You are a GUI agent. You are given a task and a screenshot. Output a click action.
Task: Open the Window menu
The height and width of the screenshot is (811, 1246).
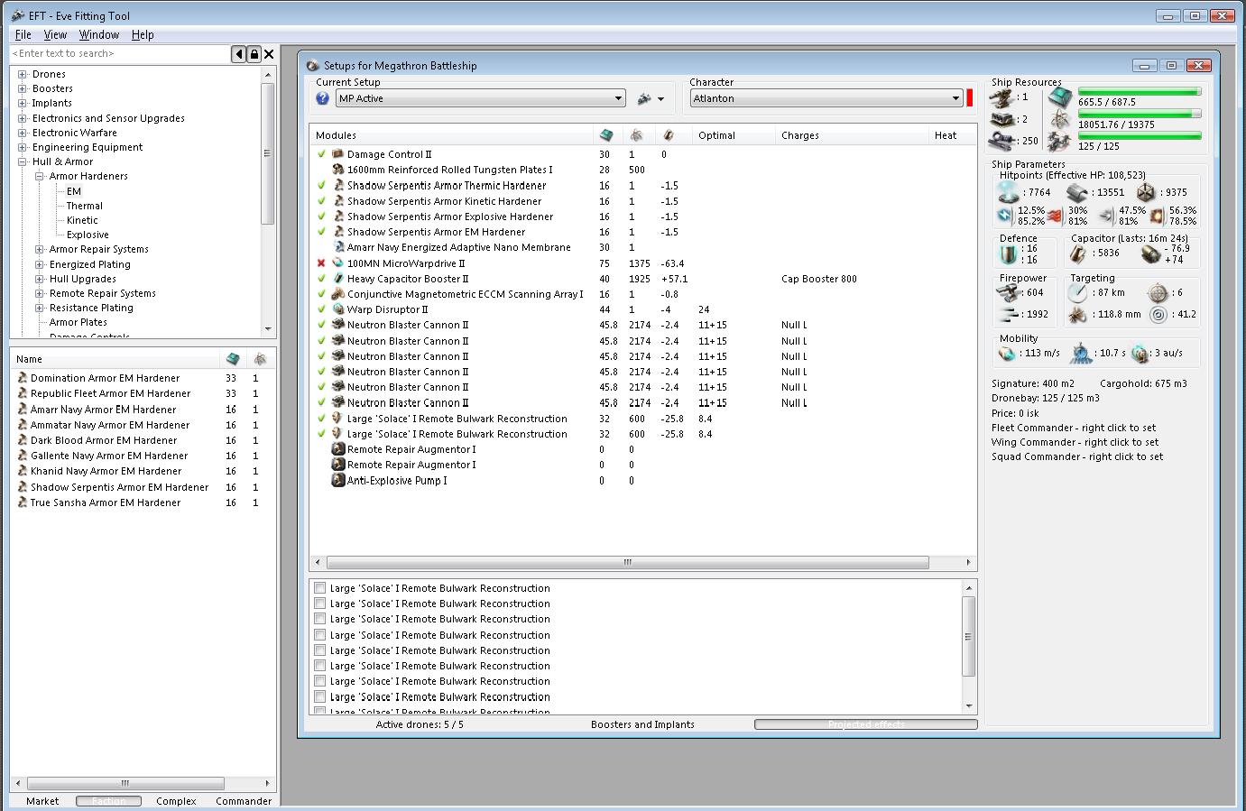99,34
